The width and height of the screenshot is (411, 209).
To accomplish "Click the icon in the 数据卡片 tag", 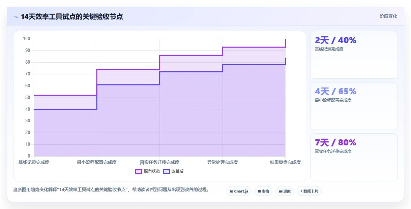I will click(301, 191).
